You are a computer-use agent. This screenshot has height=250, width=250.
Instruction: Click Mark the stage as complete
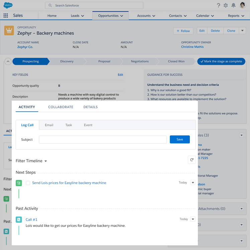(221, 61)
